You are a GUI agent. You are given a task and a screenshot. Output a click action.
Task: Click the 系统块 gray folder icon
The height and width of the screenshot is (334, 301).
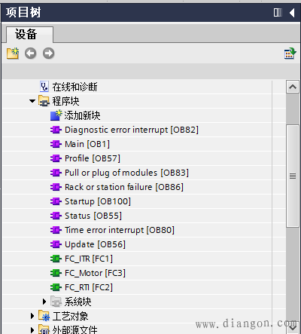click(56, 302)
